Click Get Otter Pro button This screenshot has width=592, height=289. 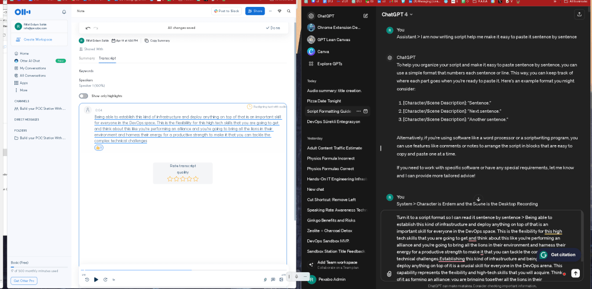pos(24,281)
